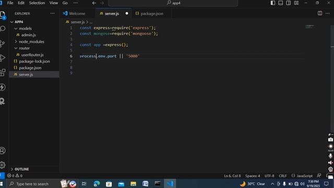Select server.js in the explorer tree

34,74
